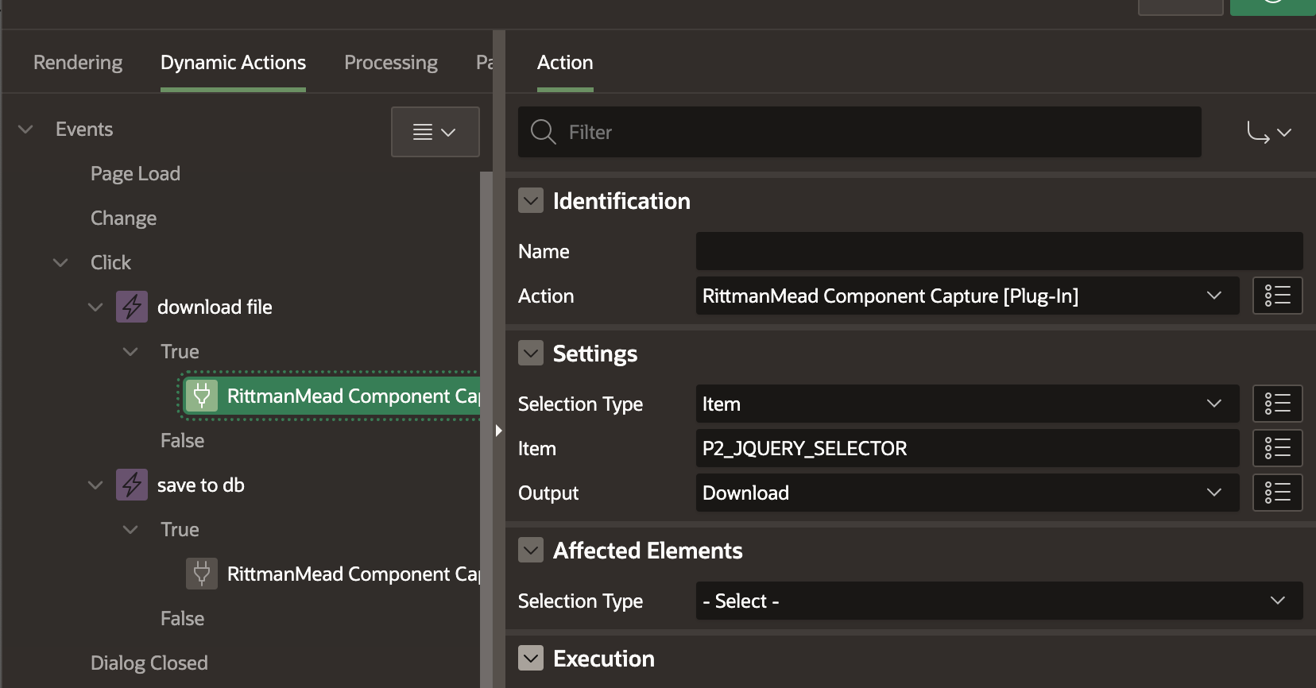The height and width of the screenshot is (688, 1316).
Task: Collapse the Affected Elements section
Action: (531, 550)
